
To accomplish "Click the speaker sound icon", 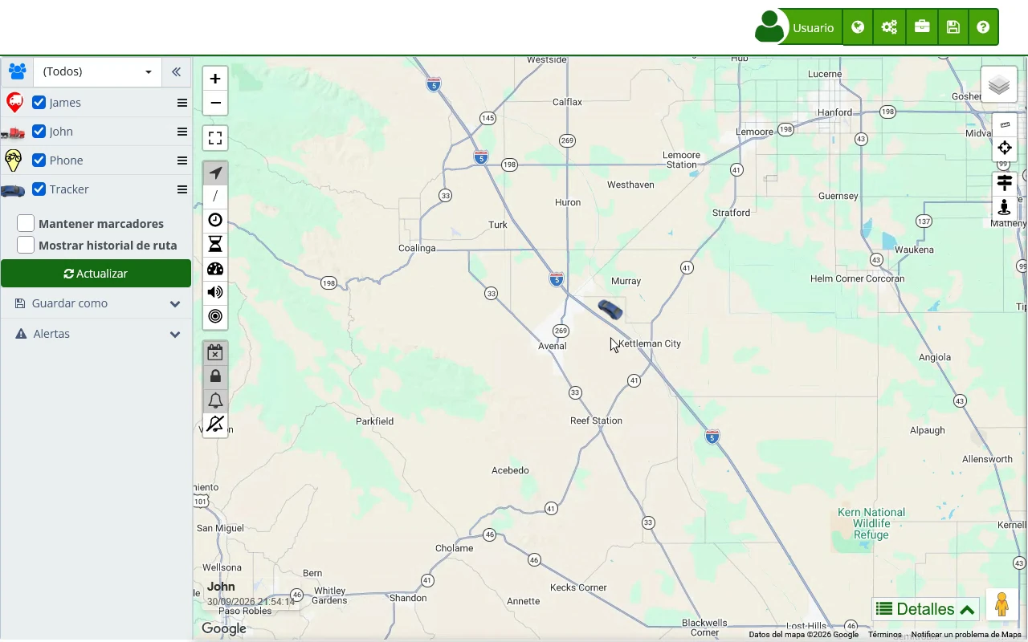I will point(215,292).
